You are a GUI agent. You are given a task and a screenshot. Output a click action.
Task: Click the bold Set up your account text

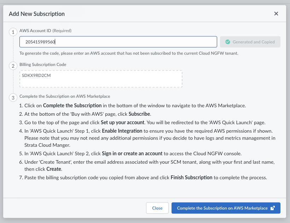[x=122, y=122]
